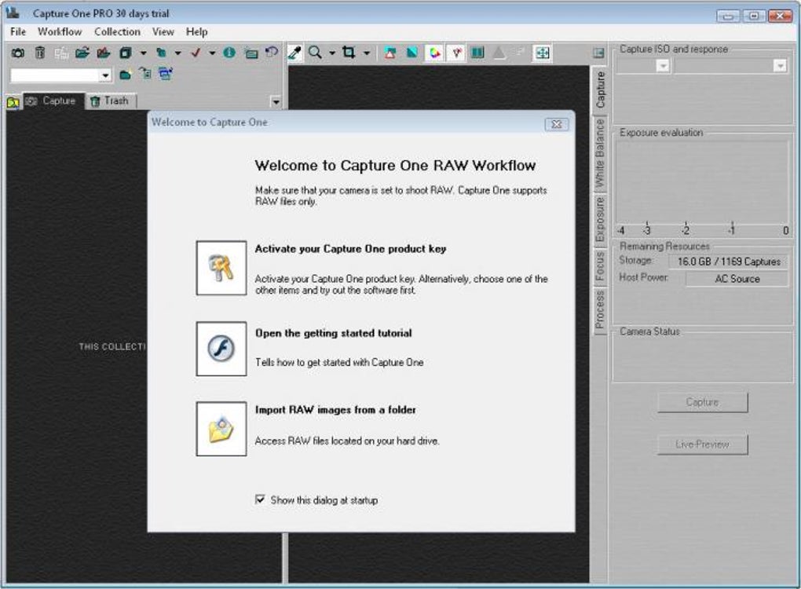This screenshot has width=801, height=589.
Task: Click the keys icon to activate product key
Action: tap(221, 269)
